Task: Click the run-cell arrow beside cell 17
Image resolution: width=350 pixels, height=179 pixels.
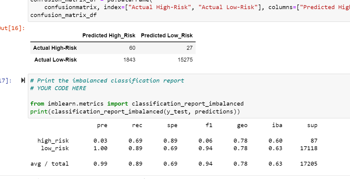Action: click(23, 80)
